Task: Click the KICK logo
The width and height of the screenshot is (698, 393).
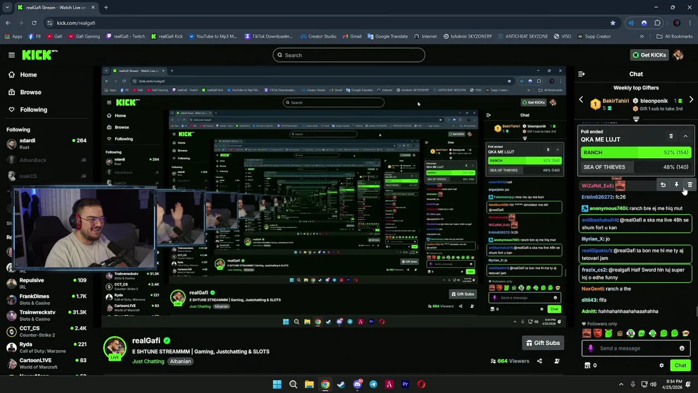Action: click(x=40, y=55)
